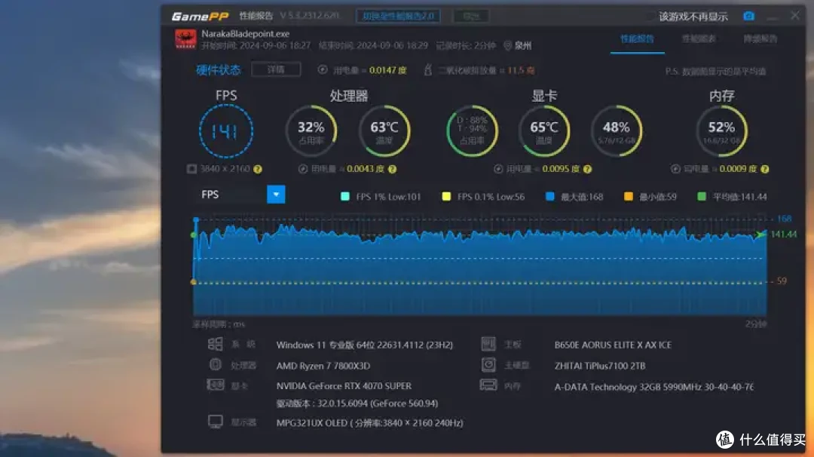Click the GPU memory 48% gauge
Viewport: 814px width, 457px height.
(617, 131)
